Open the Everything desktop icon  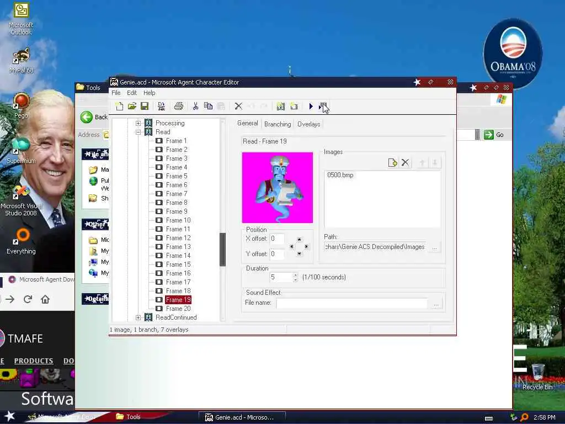pos(21,242)
